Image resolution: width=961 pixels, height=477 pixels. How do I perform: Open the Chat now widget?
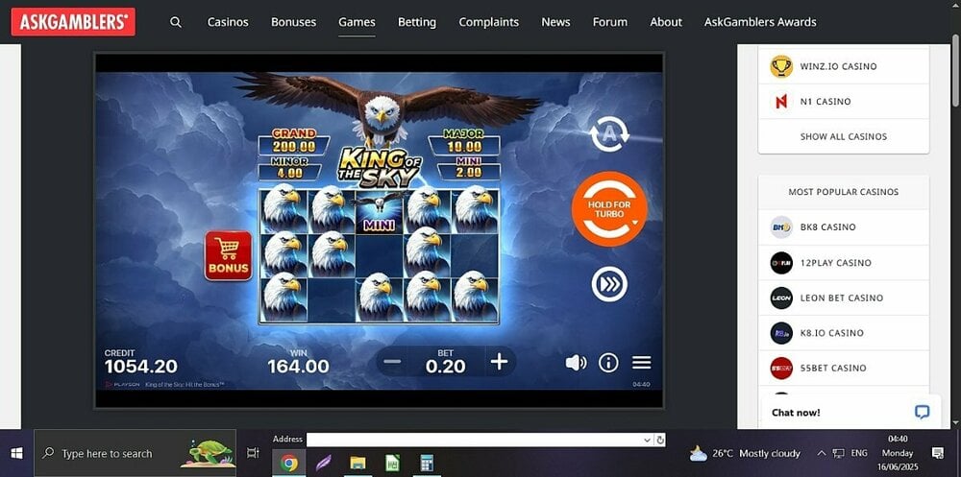850,412
